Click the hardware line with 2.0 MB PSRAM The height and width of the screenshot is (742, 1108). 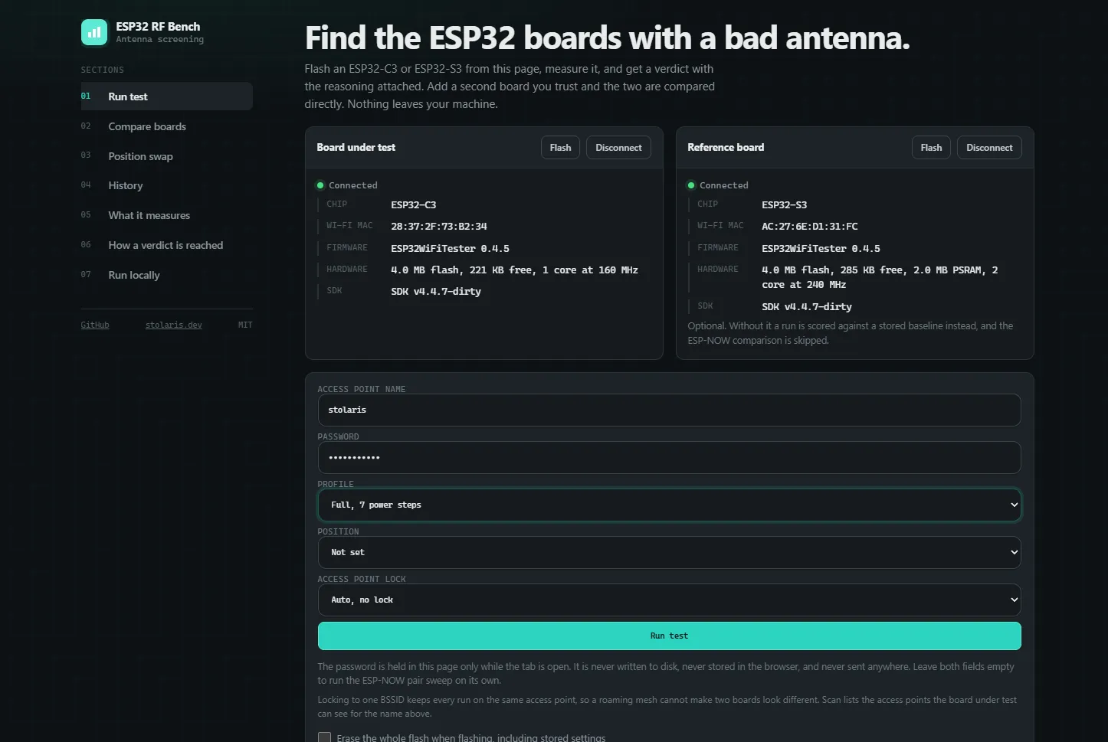pos(880,277)
